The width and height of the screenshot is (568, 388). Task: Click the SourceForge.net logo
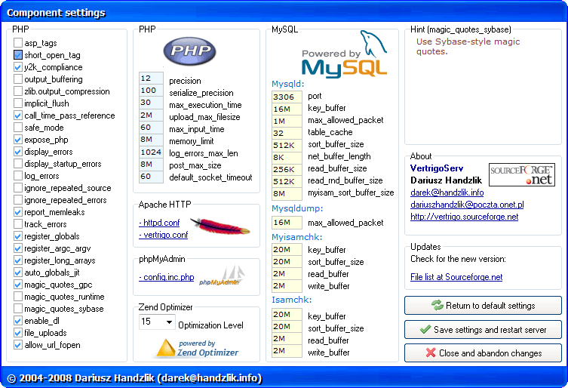[521, 174]
